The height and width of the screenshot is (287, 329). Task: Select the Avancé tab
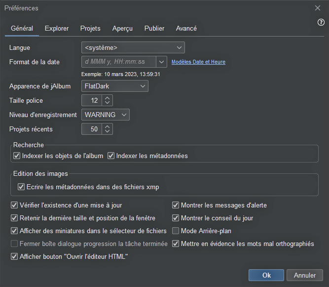(x=186, y=28)
